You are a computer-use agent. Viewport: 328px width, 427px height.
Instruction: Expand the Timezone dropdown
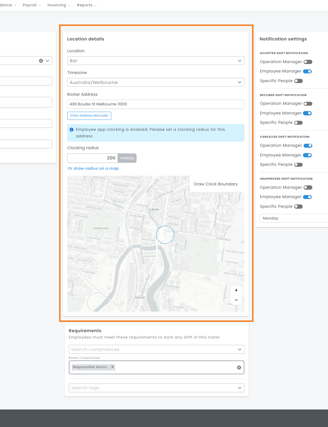coord(156,82)
